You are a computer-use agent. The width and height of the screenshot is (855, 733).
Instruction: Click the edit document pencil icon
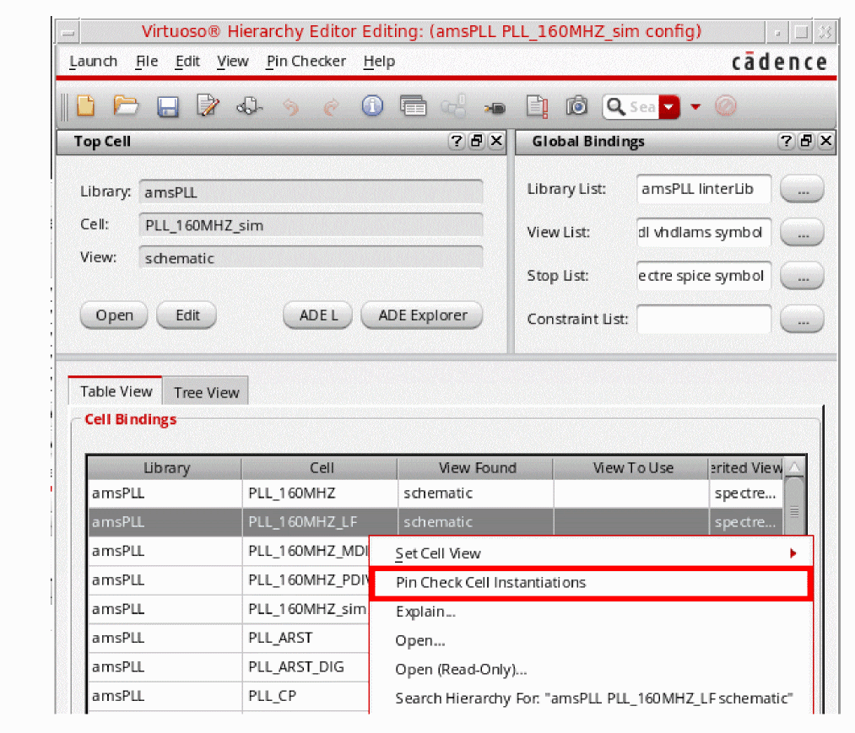pos(208,106)
